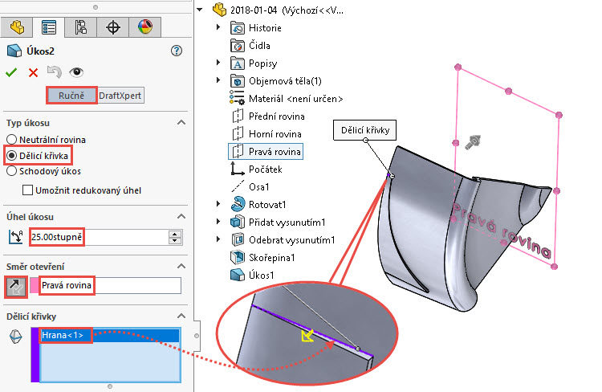Reverse the direction of pull
The width and height of the screenshot is (602, 392).
pos(16,286)
